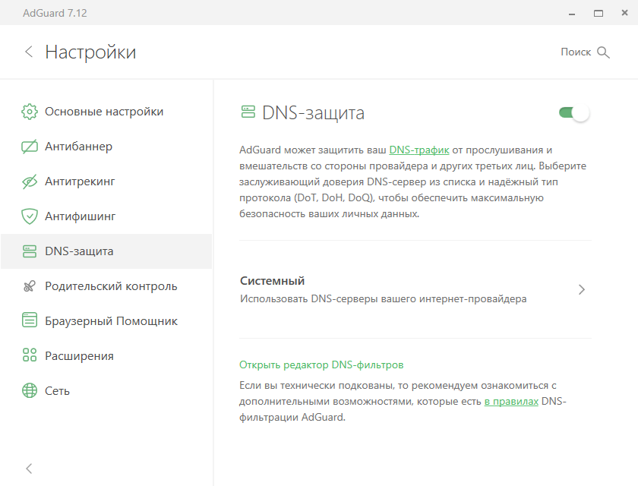
Task: Click the magnifier search icon
Action: [x=603, y=52]
